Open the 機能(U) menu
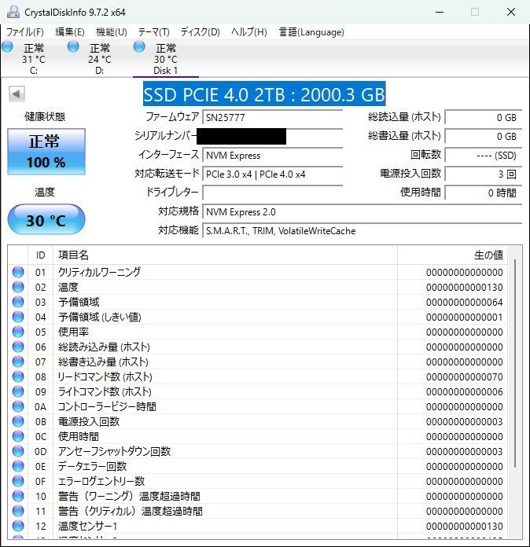 pos(111,32)
